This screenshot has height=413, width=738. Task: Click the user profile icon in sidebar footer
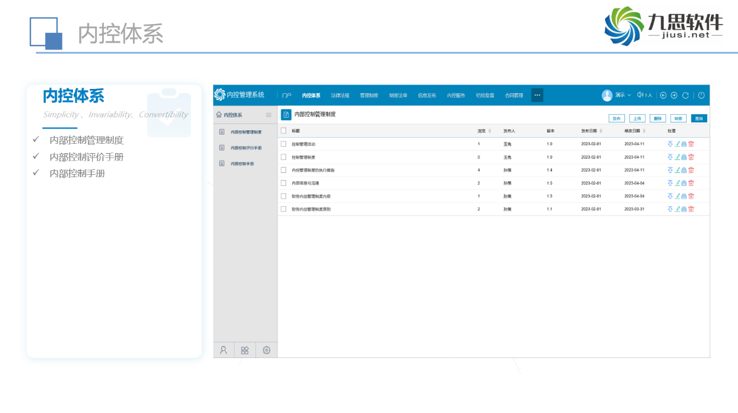[224, 350]
